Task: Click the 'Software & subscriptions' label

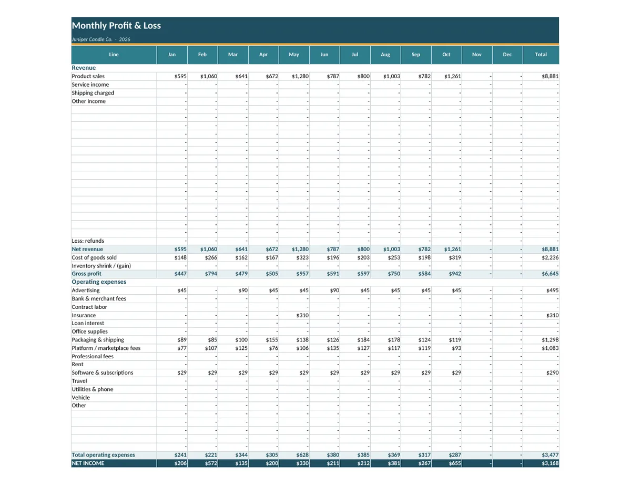Action: click(103, 372)
